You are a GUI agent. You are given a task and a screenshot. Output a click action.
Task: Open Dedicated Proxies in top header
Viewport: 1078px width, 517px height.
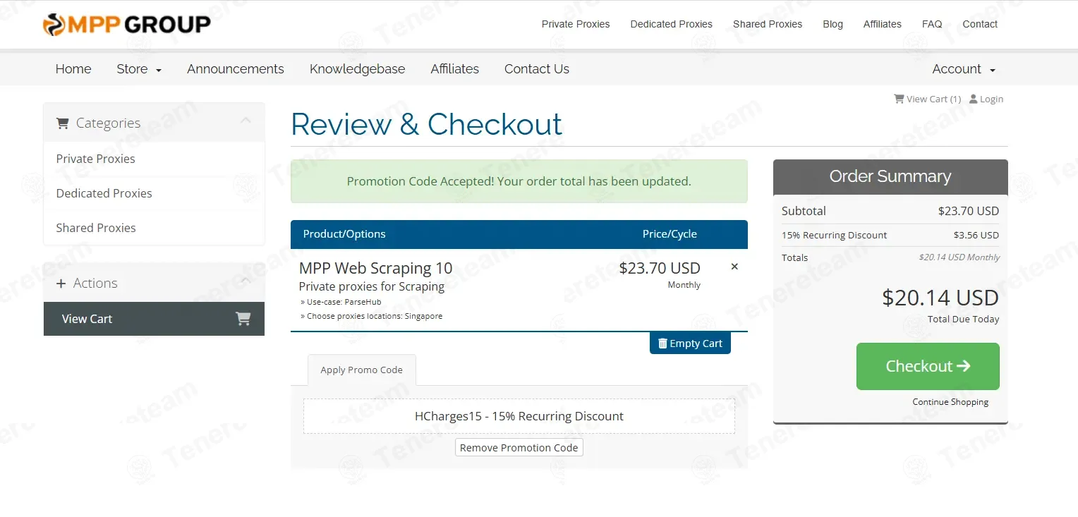pyautogui.click(x=672, y=24)
